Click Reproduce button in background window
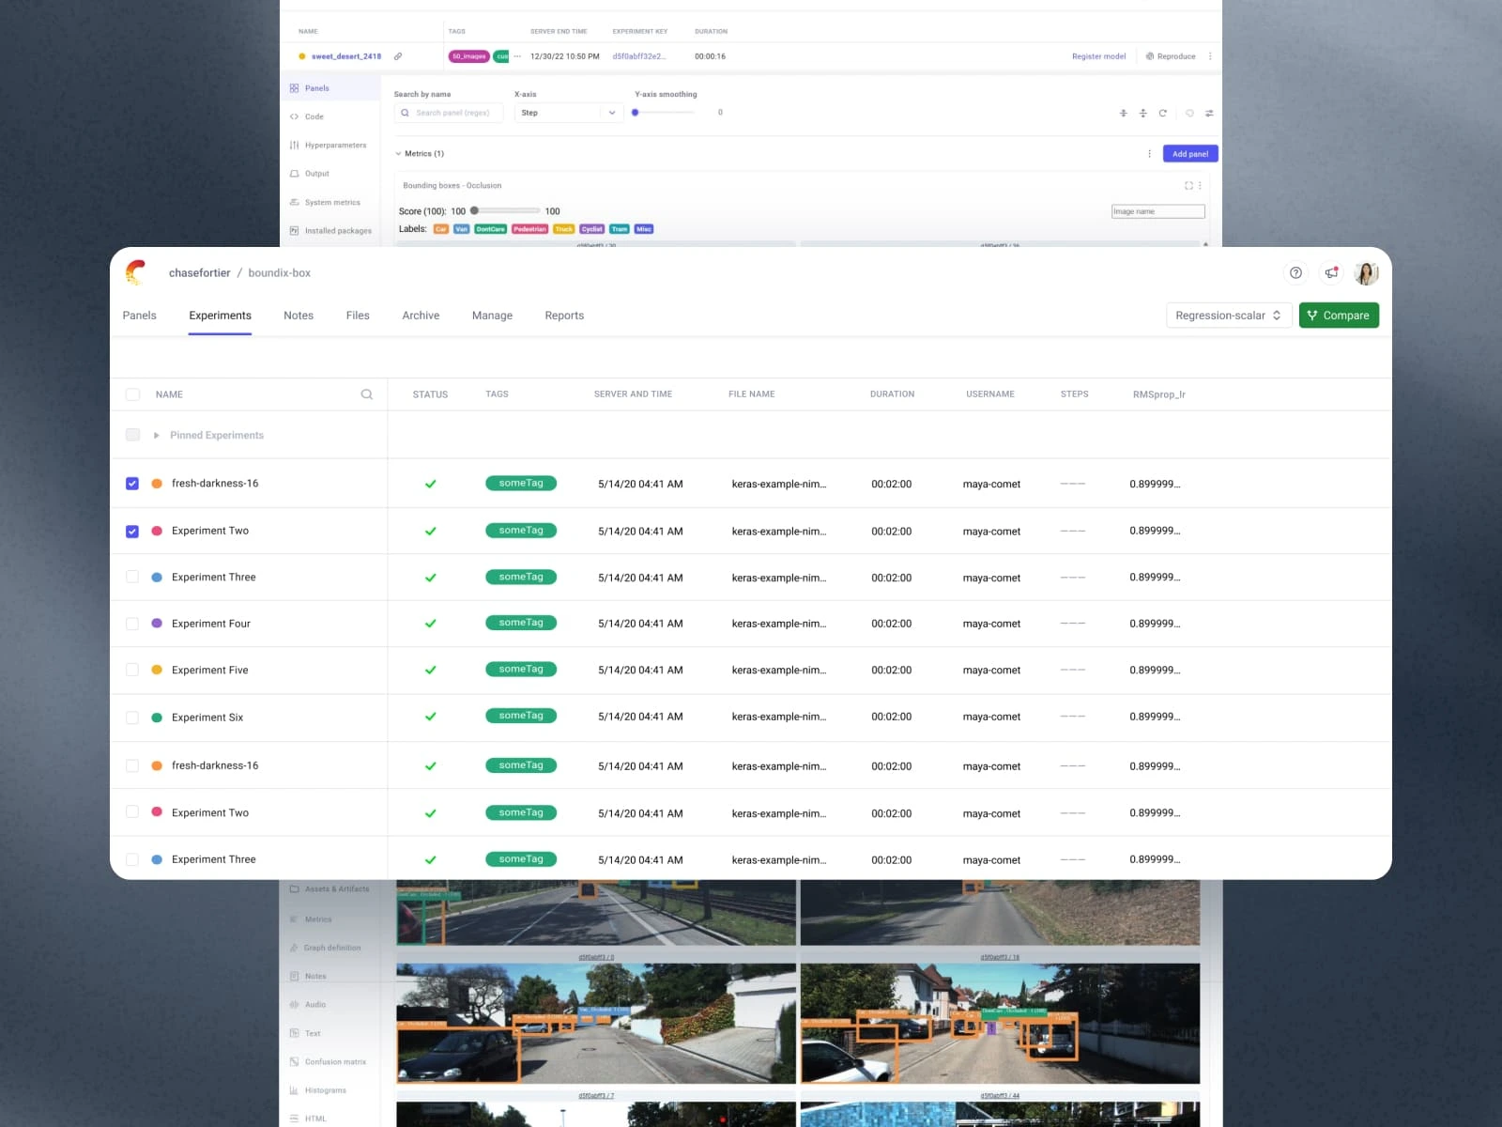Screen dimensions: 1502x1127 tap(1171, 56)
